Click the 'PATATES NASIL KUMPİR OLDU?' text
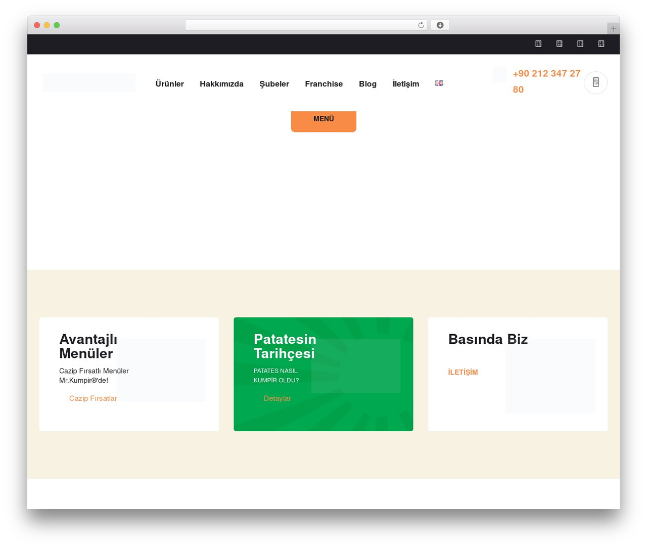 276,376
